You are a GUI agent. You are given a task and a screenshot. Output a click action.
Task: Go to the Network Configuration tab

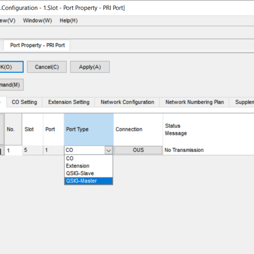127,102
